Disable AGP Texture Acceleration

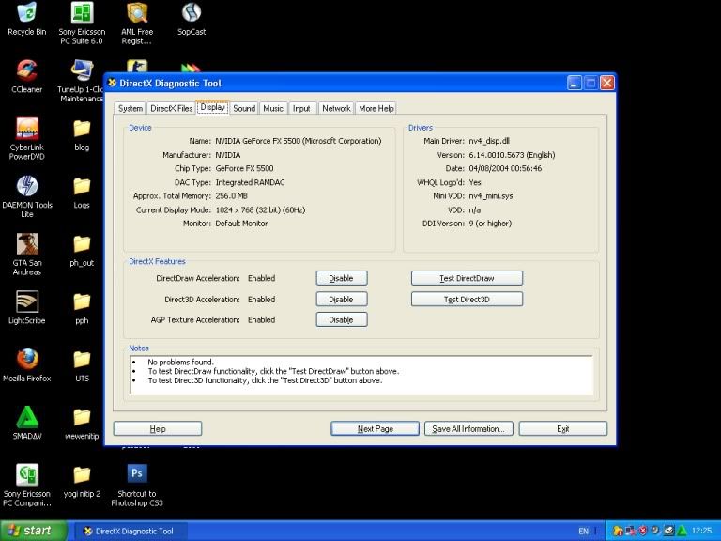click(341, 319)
